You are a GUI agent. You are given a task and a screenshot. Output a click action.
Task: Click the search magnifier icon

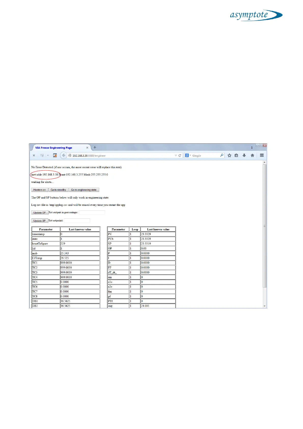click(222, 155)
